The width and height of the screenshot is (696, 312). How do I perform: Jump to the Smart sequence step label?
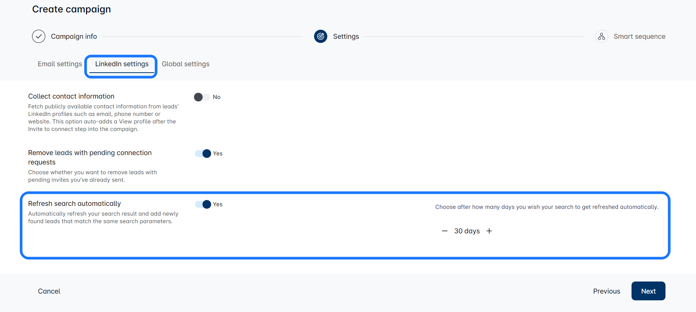[x=639, y=37]
